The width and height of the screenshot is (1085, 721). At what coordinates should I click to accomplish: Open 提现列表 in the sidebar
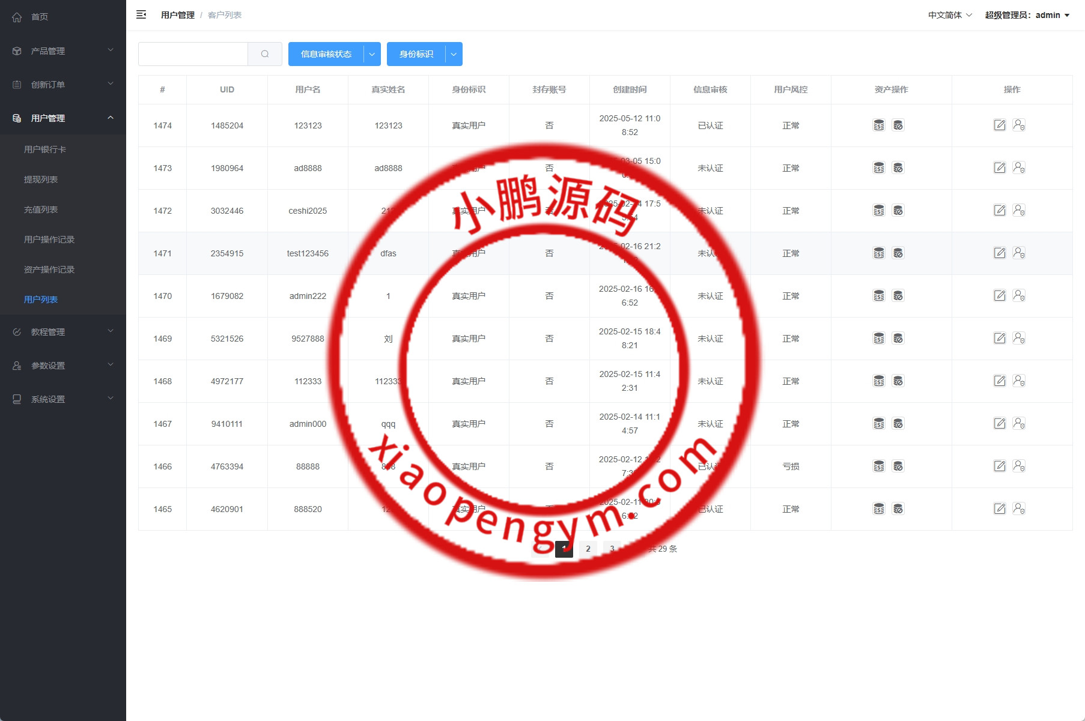tap(41, 179)
